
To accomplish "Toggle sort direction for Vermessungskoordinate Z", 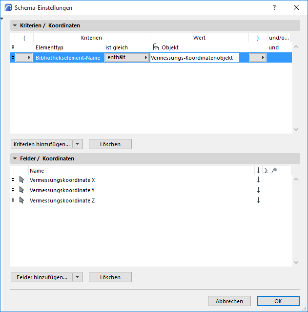I will pyautogui.click(x=258, y=200).
